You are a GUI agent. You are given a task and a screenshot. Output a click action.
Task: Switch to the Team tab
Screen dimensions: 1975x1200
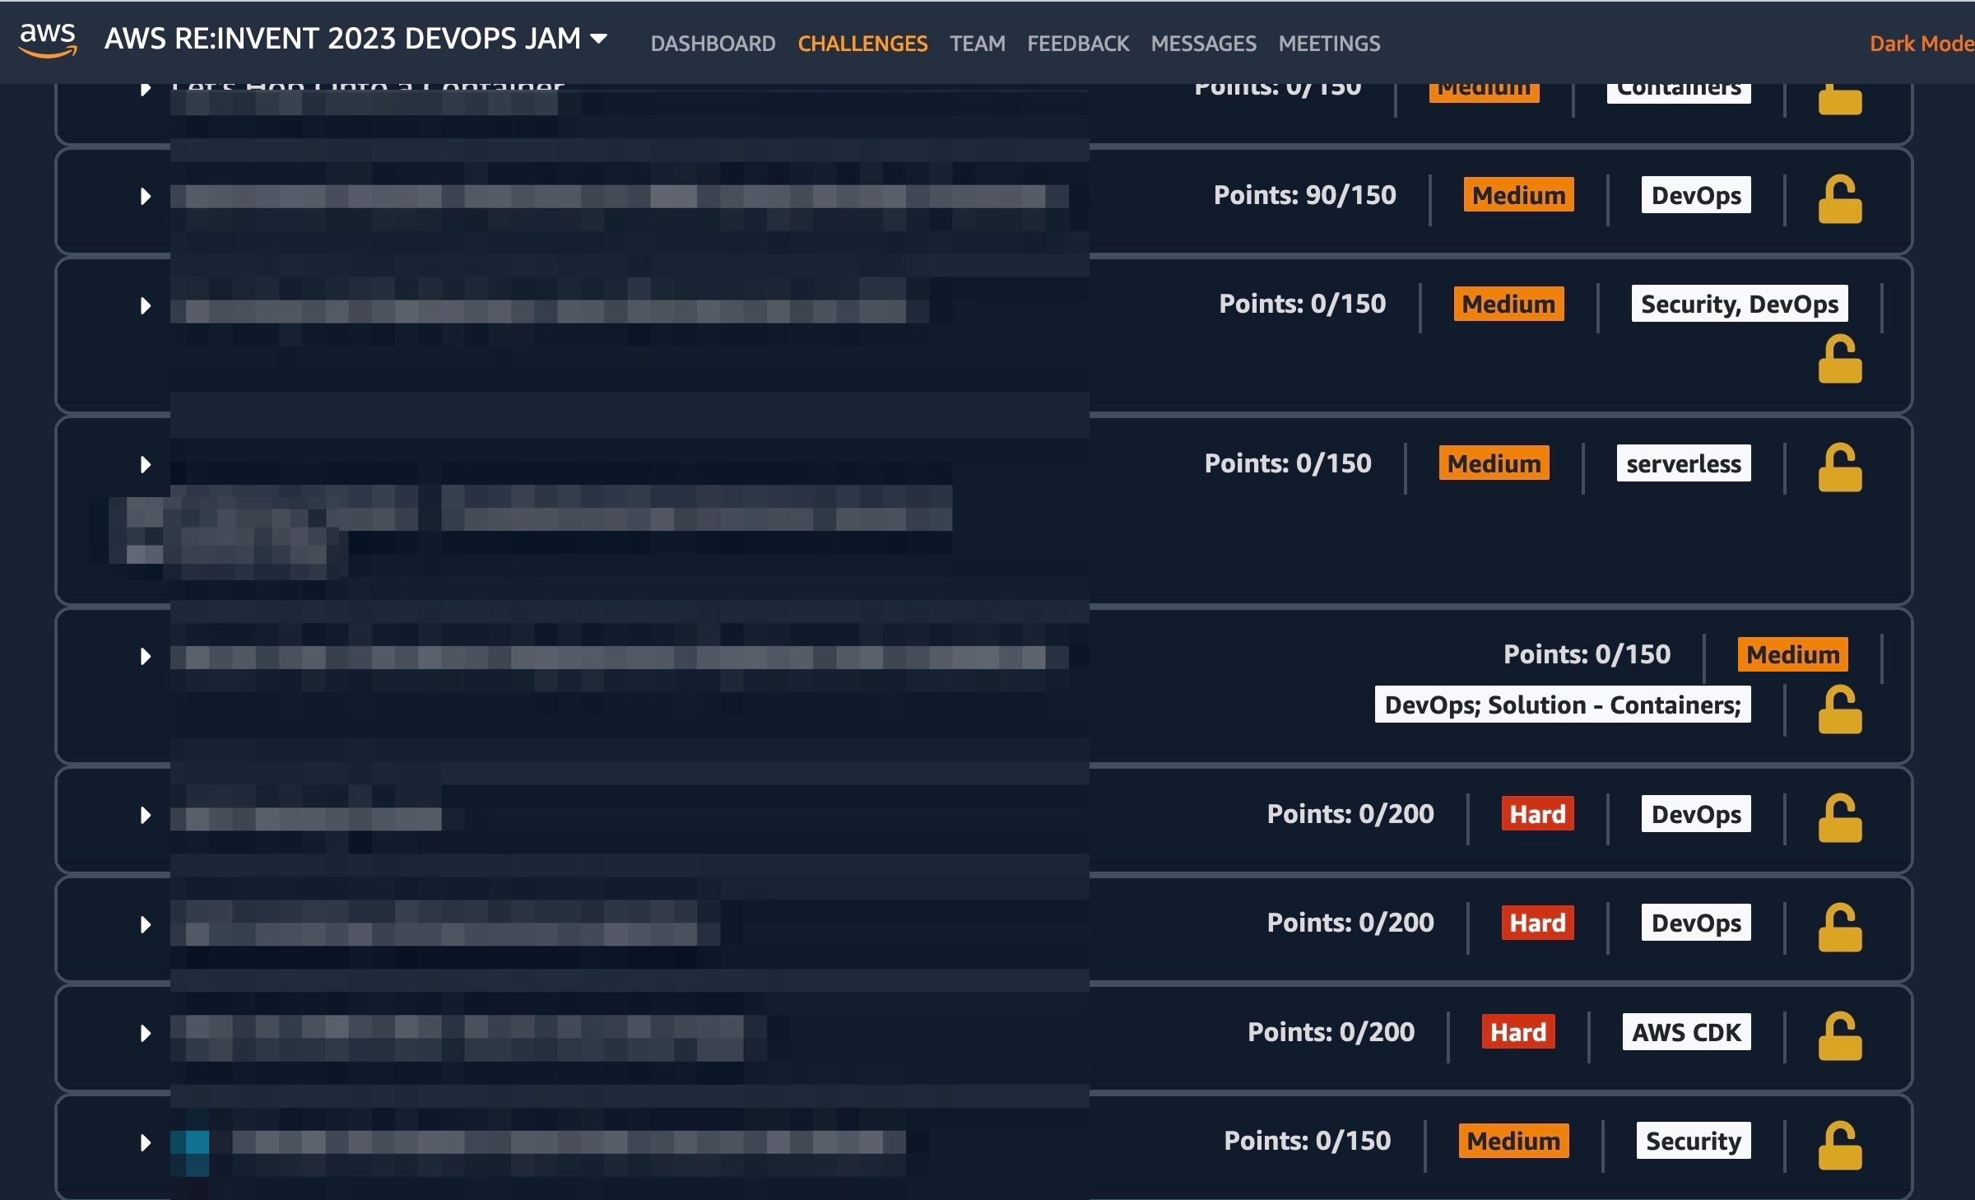[x=977, y=44]
